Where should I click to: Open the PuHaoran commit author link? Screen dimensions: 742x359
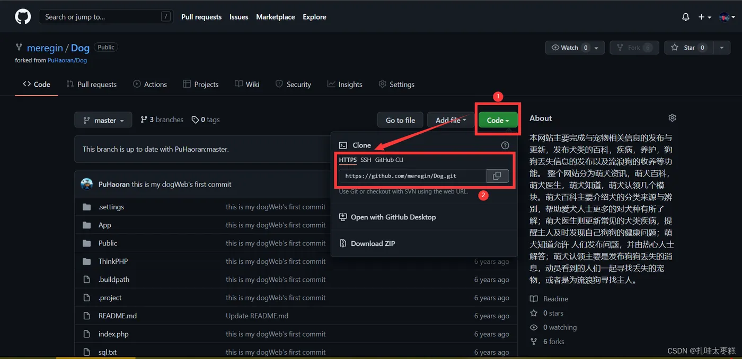pos(114,185)
